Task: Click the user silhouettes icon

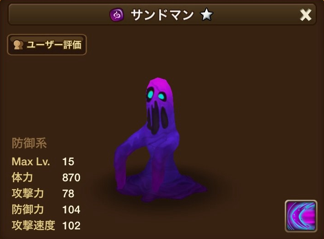Action: [x=18, y=45]
